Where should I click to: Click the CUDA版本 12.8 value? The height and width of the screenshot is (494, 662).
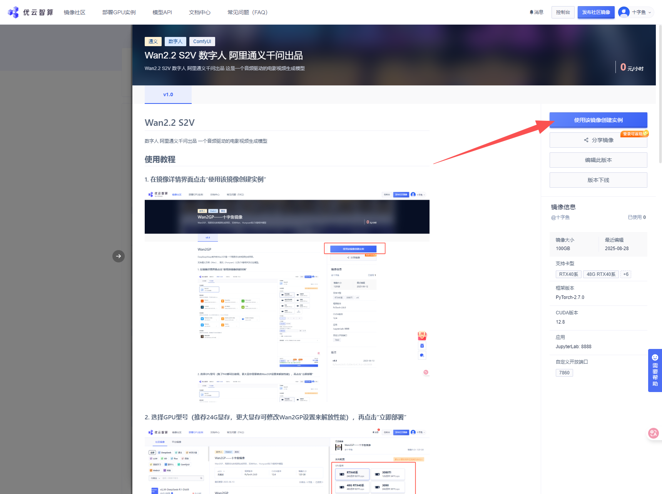560,322
